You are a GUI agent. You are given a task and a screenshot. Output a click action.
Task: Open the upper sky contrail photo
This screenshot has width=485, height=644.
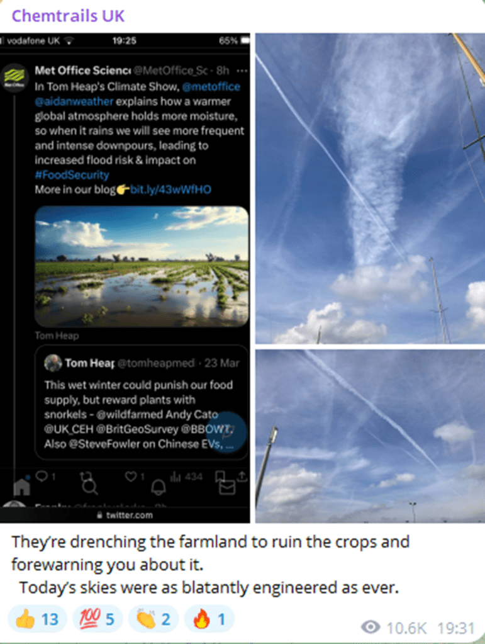point(370,188)
